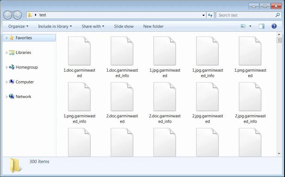Image resolution: width=285 pixels, height=177 pixels.
Task: Go forward using the Forward arrow button
Action: [17, 15]
